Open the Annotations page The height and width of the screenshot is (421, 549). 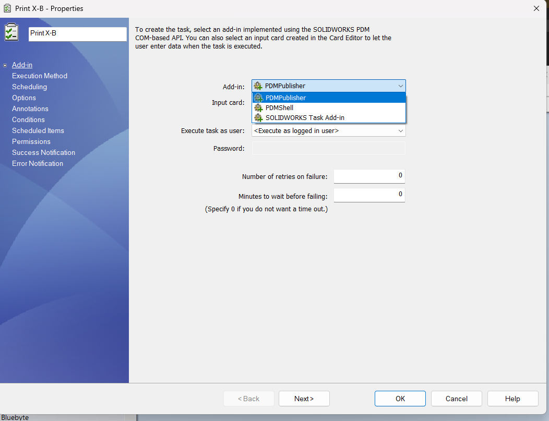(30, 109)
